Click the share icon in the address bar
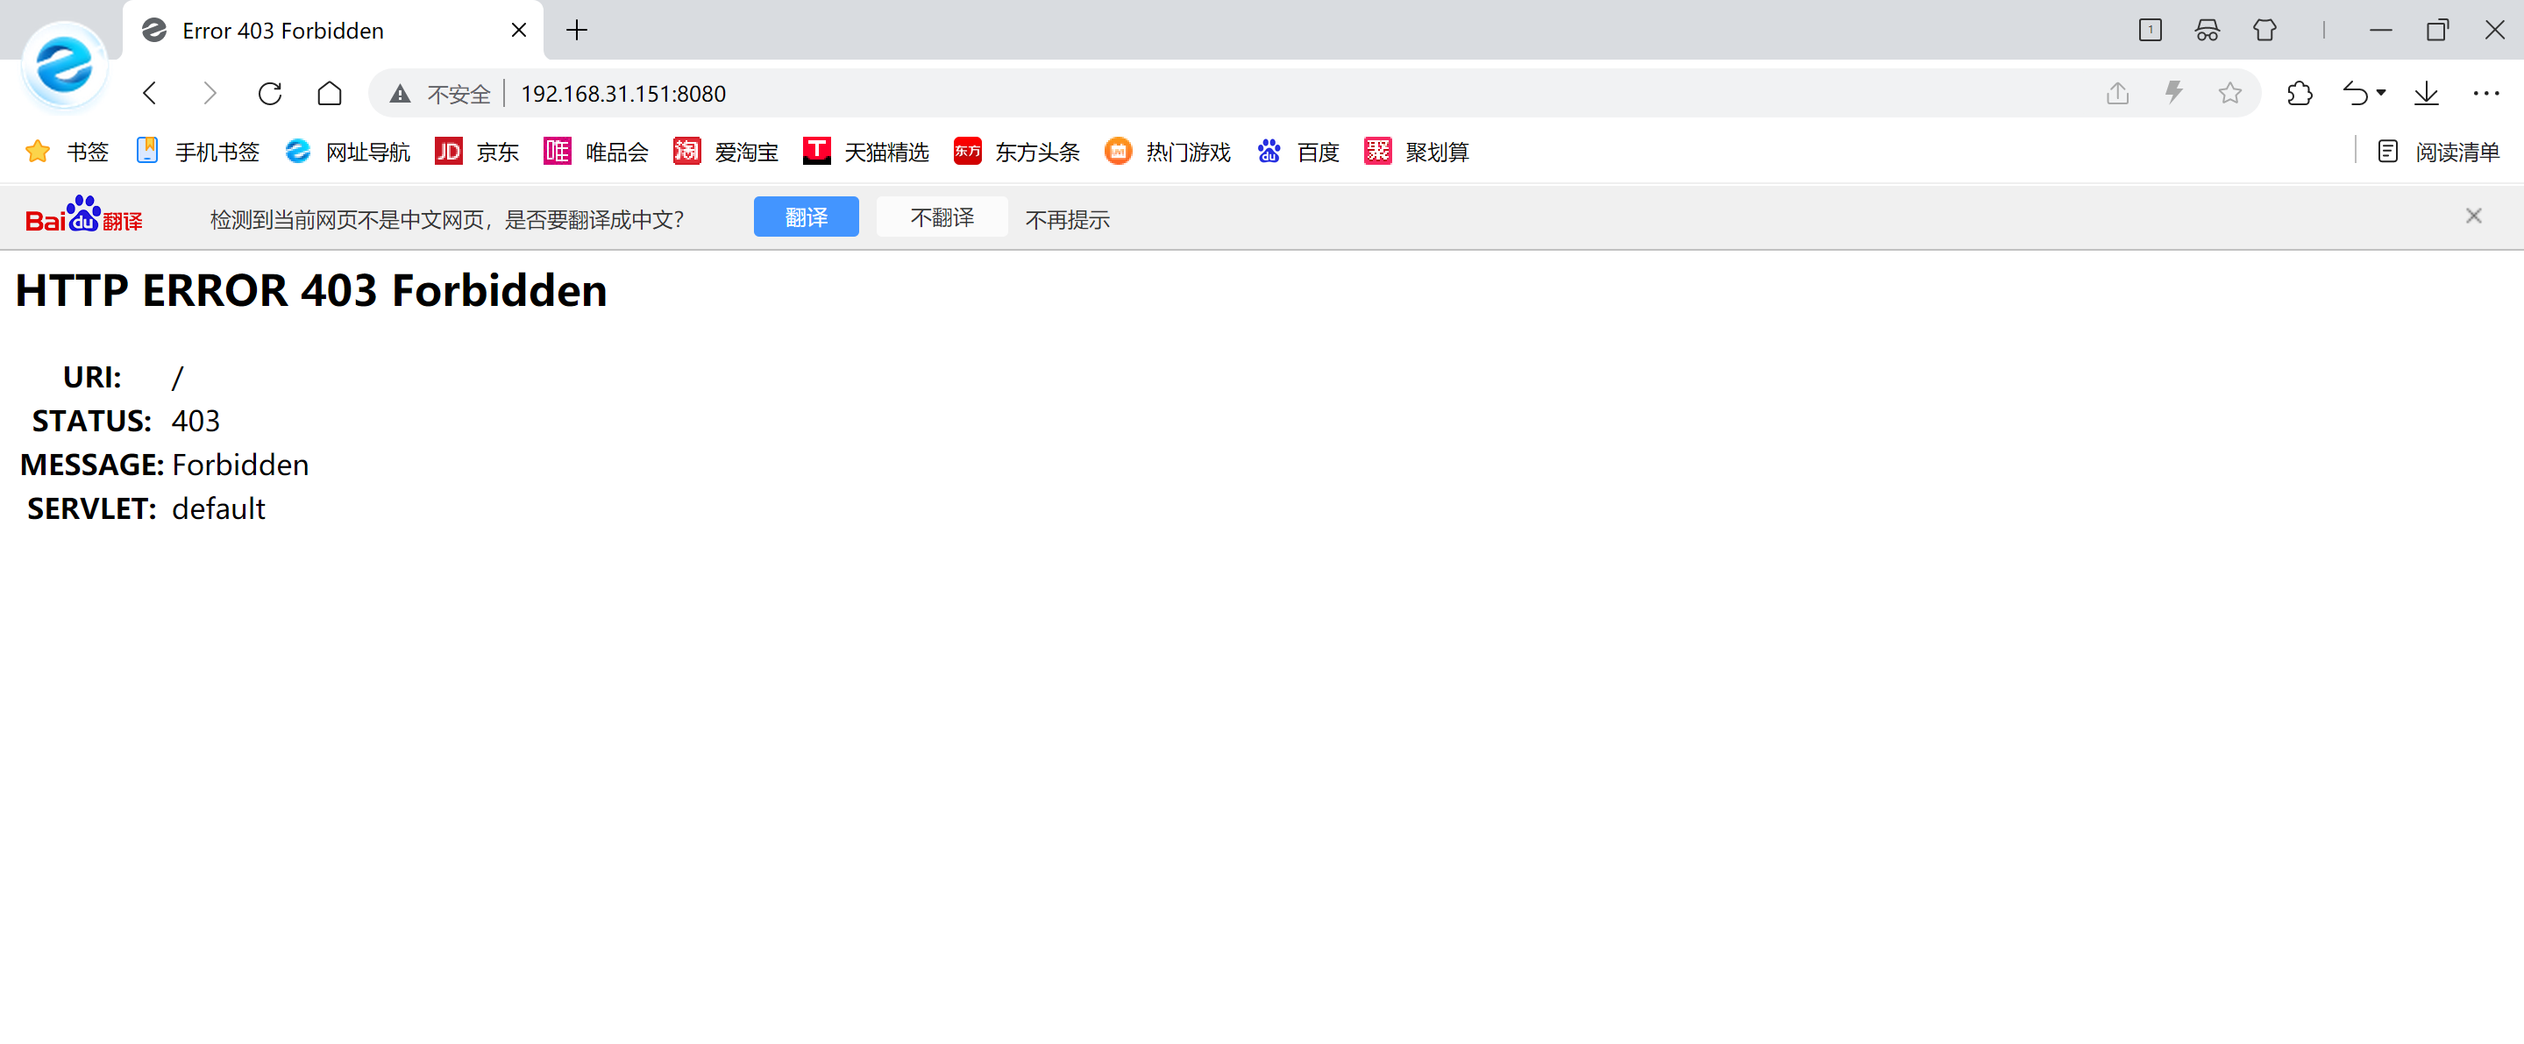The width and height of the screenshot is (2524, 1044). [2117, 94]
